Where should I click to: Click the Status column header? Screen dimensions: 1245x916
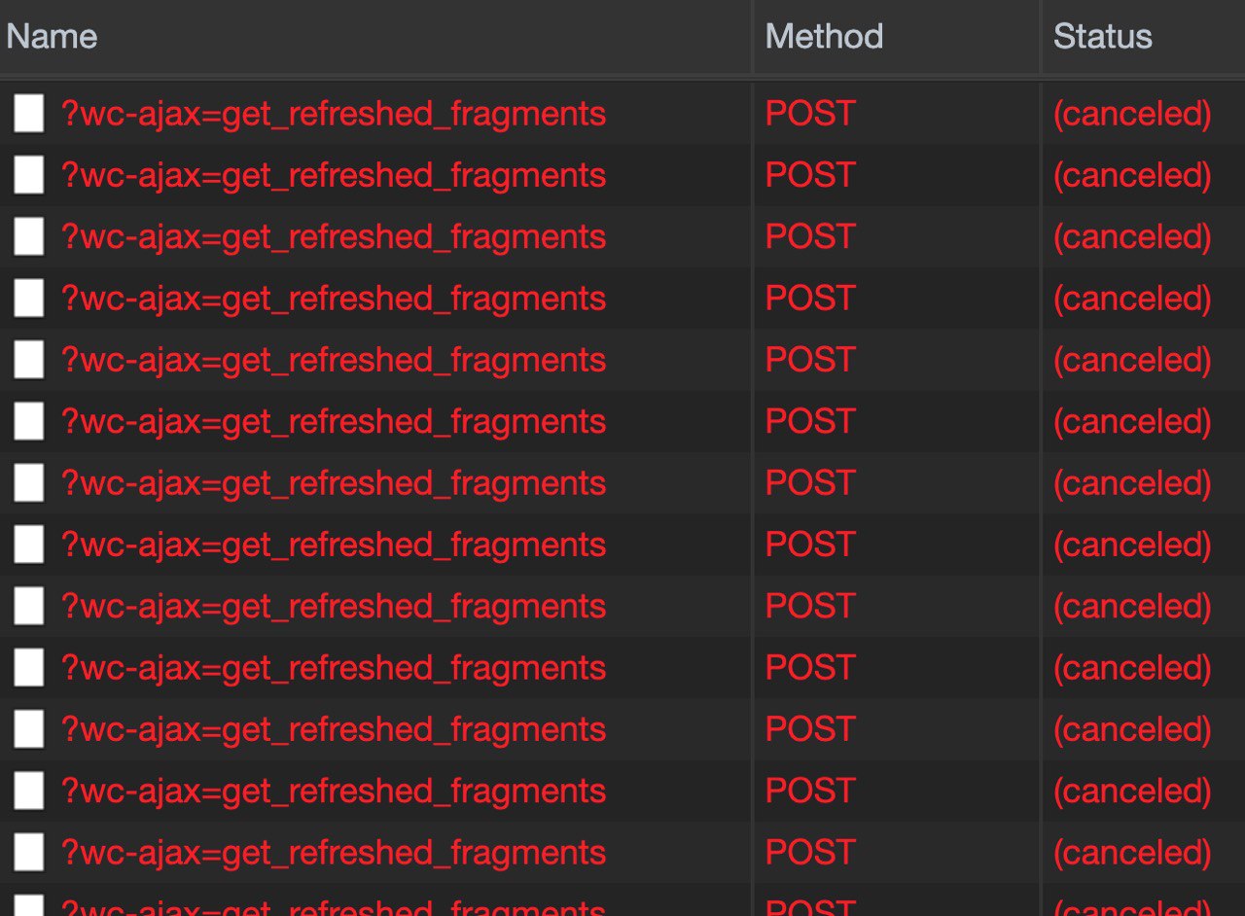[1102, 37]
